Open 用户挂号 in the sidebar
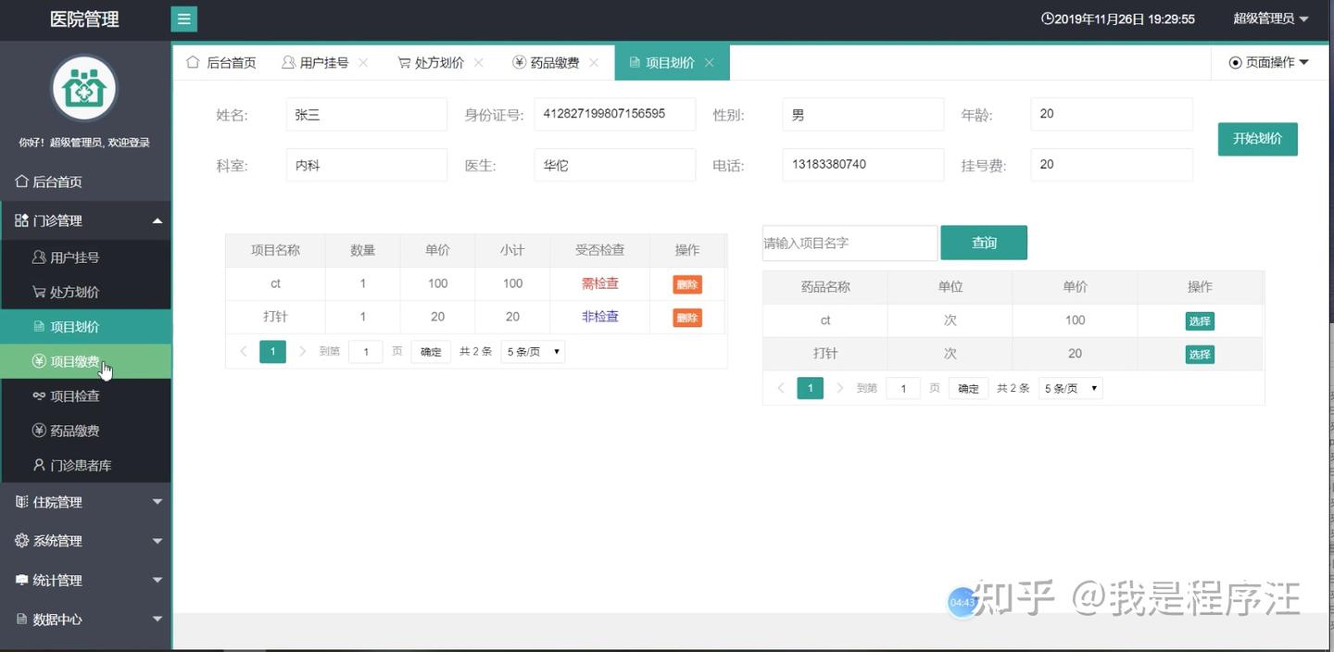The image size is (1334, 652). (x=85, y=257)
